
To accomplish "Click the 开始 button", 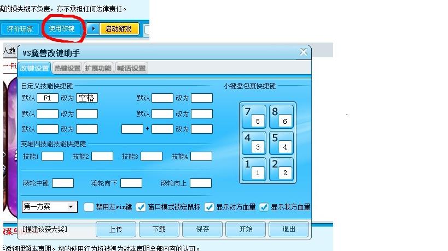I will point(246,229).
